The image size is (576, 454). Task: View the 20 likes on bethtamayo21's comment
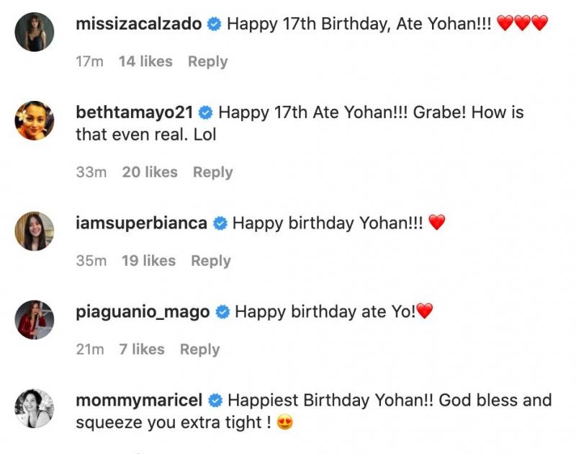click(x=150, y=172)
